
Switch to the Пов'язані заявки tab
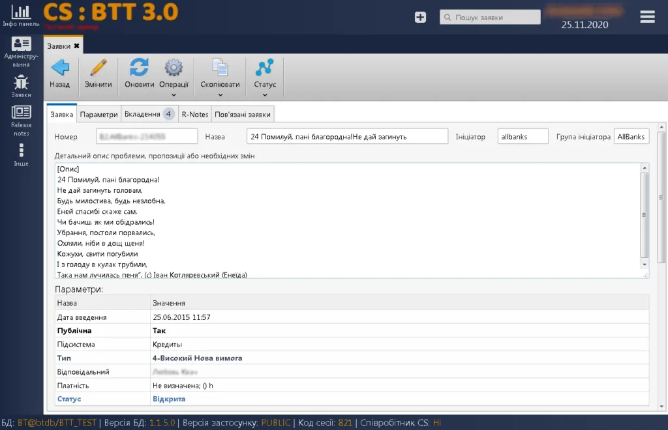click(243, 114)
